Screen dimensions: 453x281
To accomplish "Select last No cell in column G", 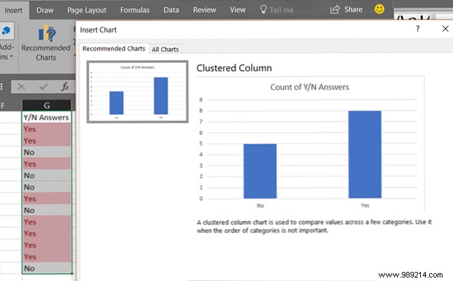I will coord(46,268).
